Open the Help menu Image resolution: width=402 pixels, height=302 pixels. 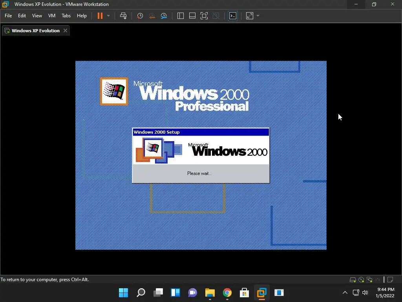click(x=82, y=16)
